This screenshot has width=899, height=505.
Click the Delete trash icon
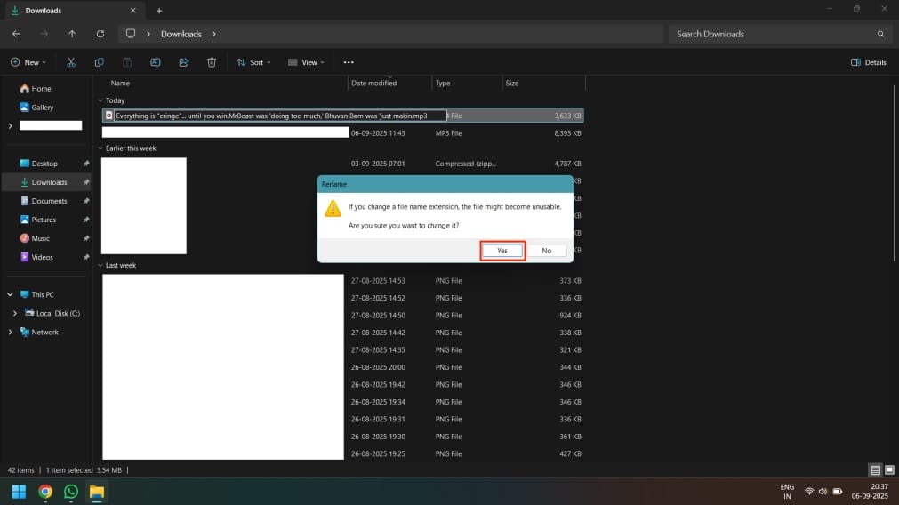pyautogui.click(x=212, y=62)
